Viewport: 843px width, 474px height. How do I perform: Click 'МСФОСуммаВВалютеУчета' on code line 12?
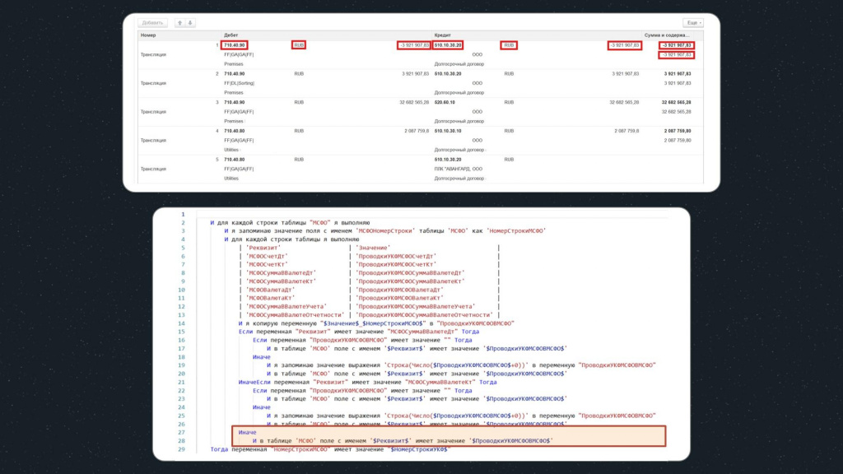tap(286, 307)
